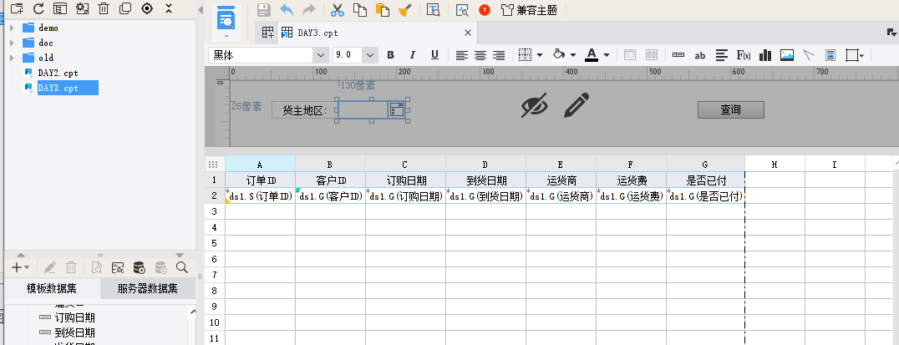The width and height of the screenshot is (899, 345).
Task: Open the tab list dropdown at far right
Action: point(891,33)
